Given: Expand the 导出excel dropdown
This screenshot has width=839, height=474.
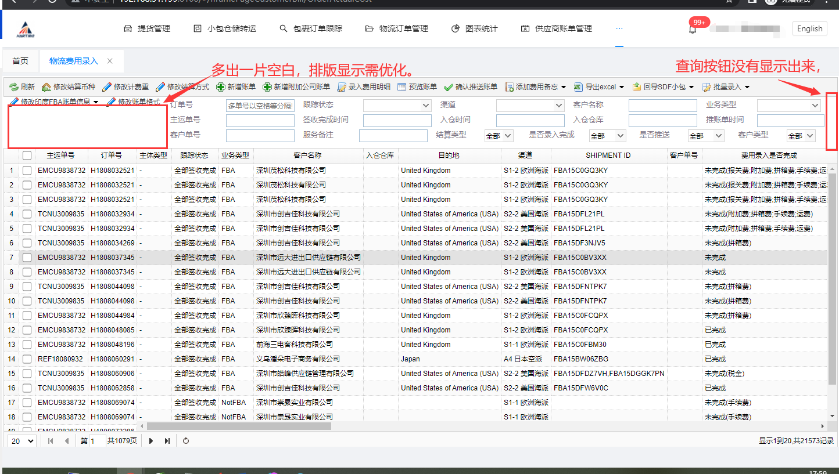Looking at the screenshot, I should click(x=622, y=87).
